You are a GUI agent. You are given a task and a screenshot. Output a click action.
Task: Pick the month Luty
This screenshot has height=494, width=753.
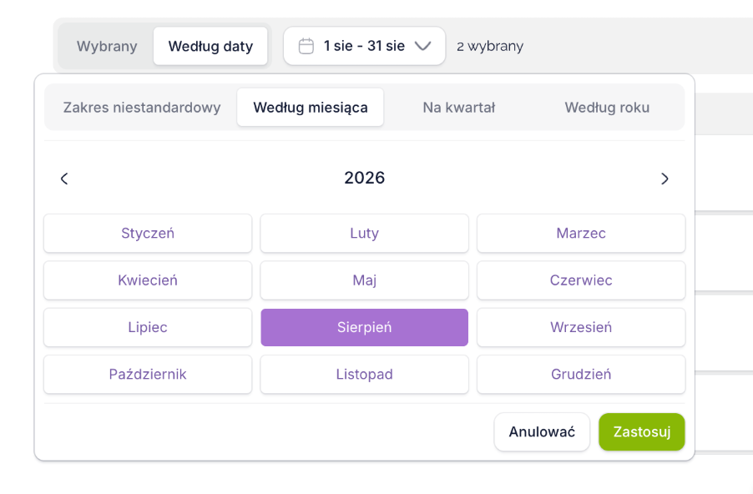click(x=365, y=234)
